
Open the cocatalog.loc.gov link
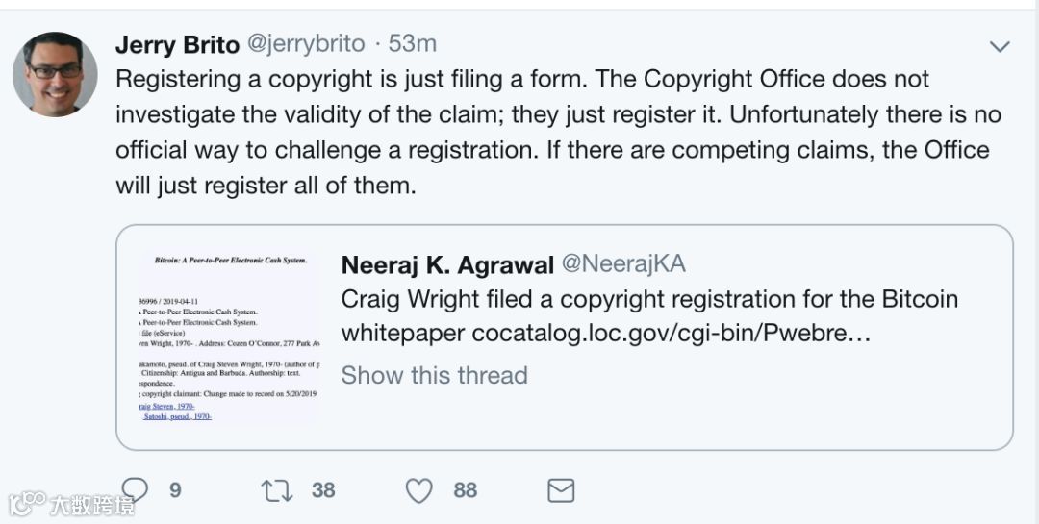point(671,334)
